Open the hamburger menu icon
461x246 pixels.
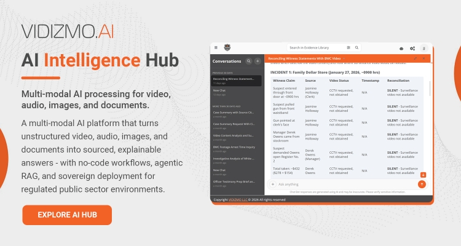[216, 47]
